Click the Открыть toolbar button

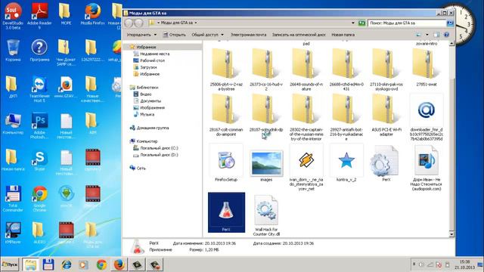click(x=175, y=35)
